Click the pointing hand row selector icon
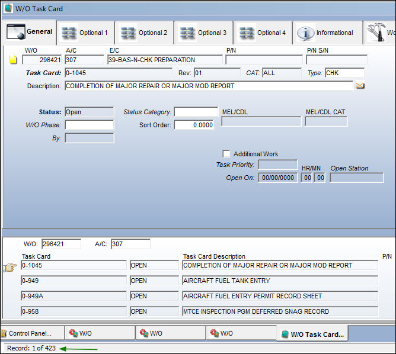 coord(10,267)
